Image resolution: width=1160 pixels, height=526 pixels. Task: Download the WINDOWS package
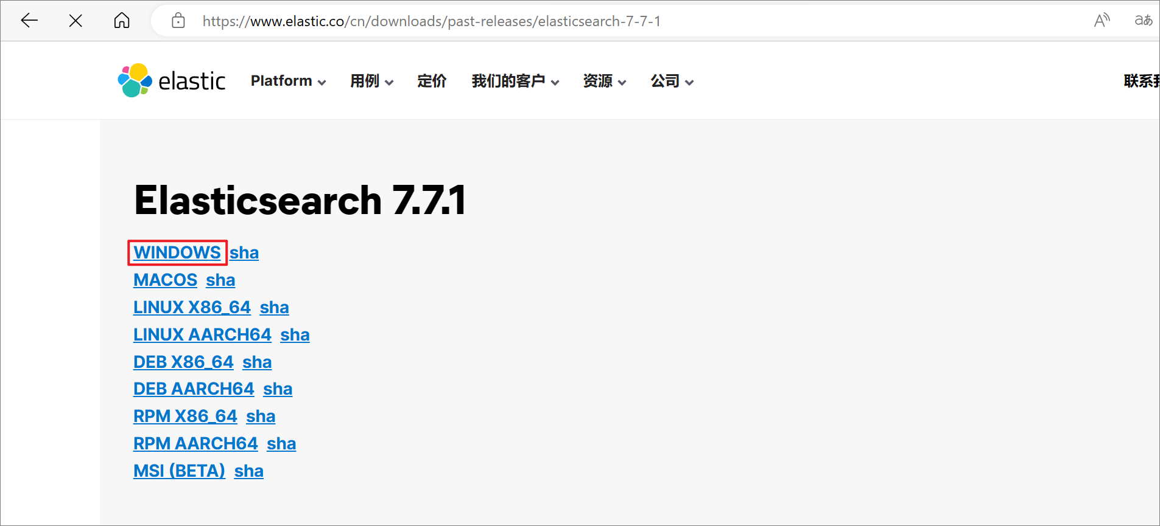tap(177, 252)
